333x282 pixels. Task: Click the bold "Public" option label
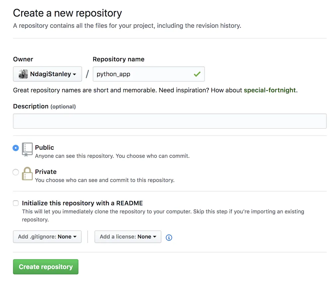click(x=44, y=147)
